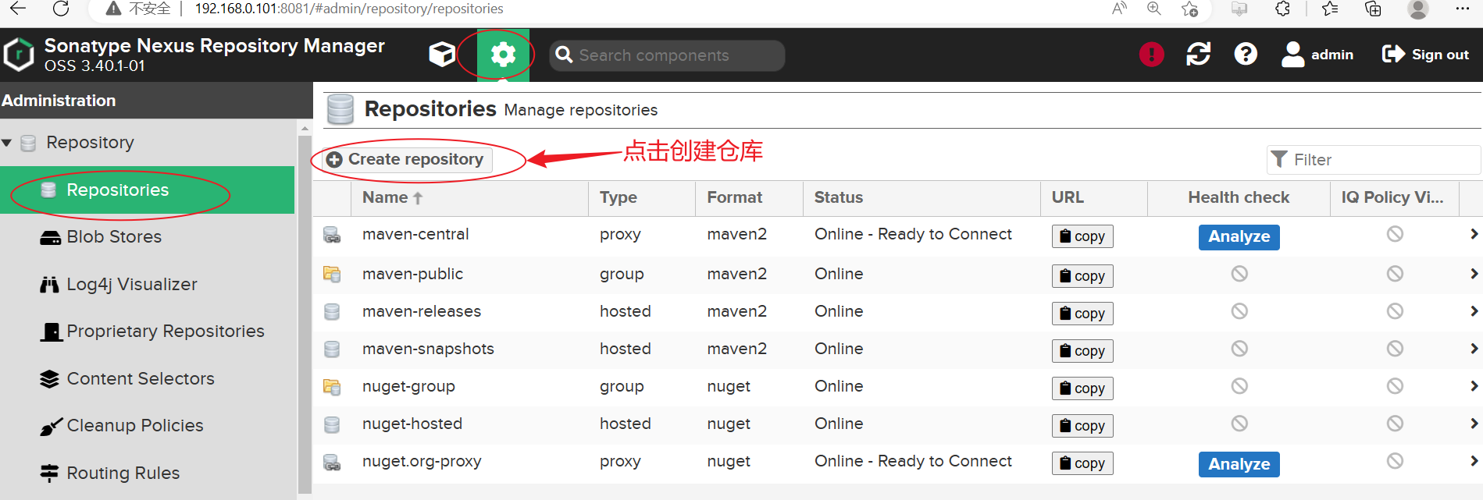Image resolution: width=1483 pixels, height=500 pixels.
Task: Sort by the Format column header
Action: point(749,198)
